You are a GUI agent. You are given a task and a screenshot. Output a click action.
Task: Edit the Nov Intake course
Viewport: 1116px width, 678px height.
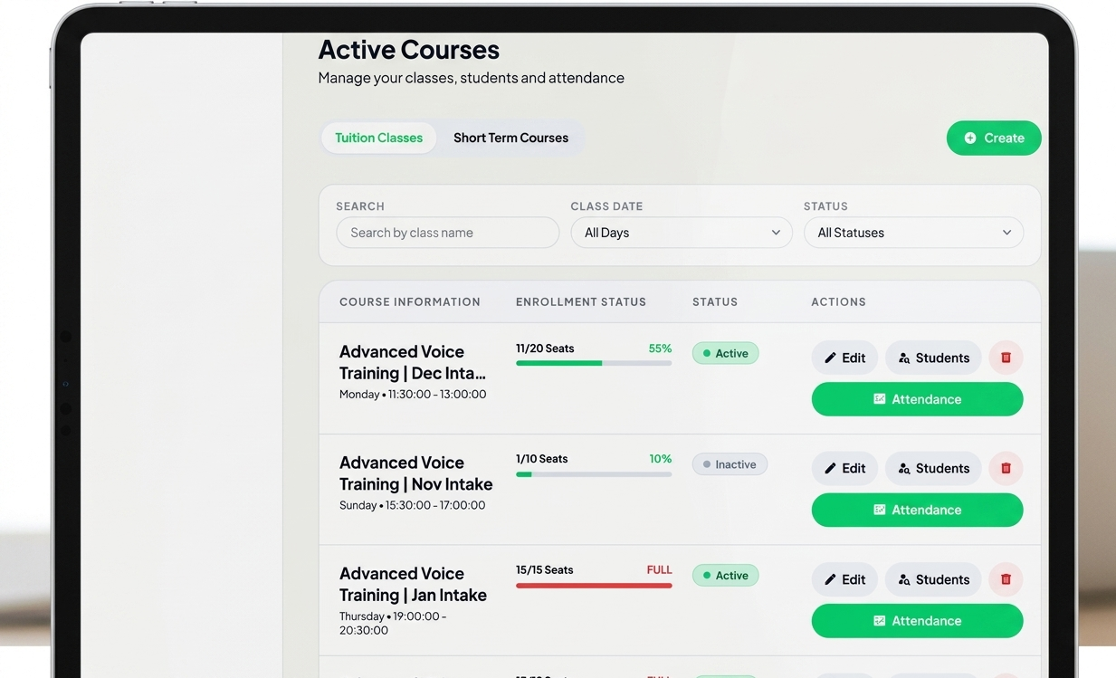(844, 468)
